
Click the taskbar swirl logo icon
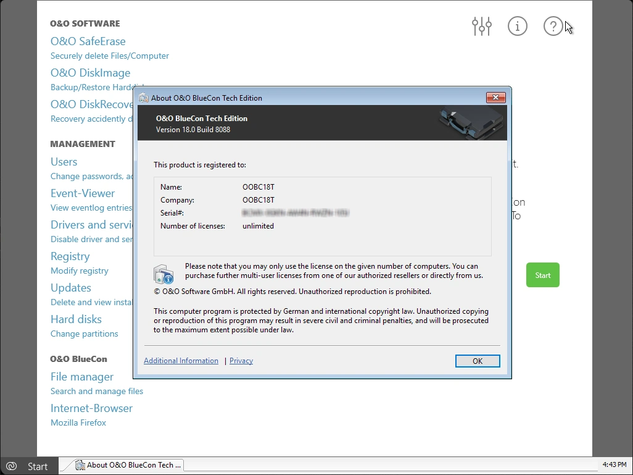[11, 466]
